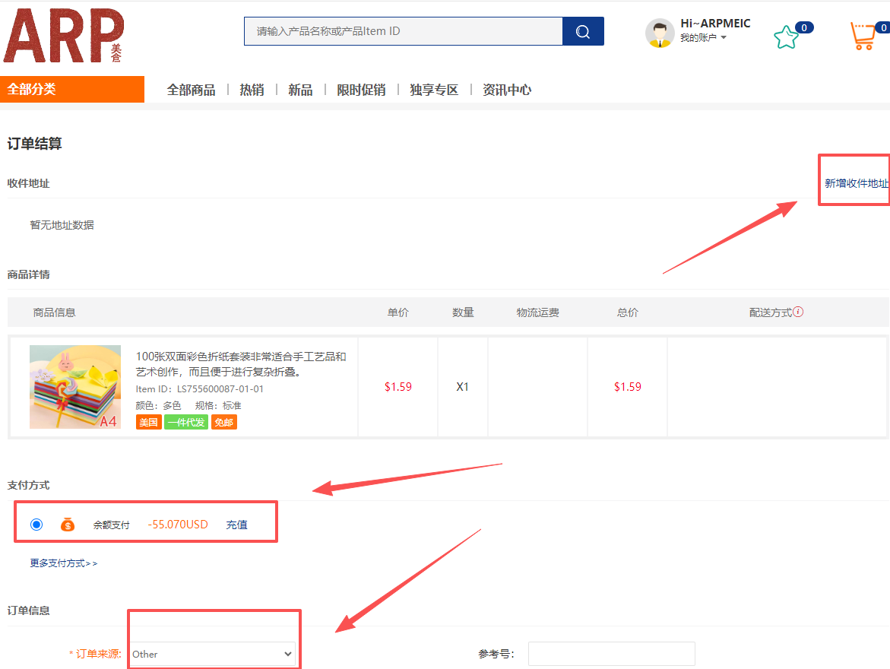Viewport: 890px width, 669px height.
Task: Click the 新增收件地址 link
Action: [856, 183]
